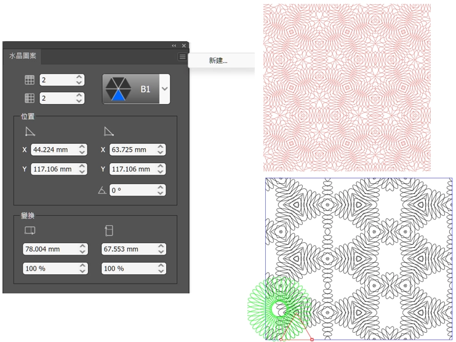Step up the 44.224 mm X value

[x=82, y=147]
